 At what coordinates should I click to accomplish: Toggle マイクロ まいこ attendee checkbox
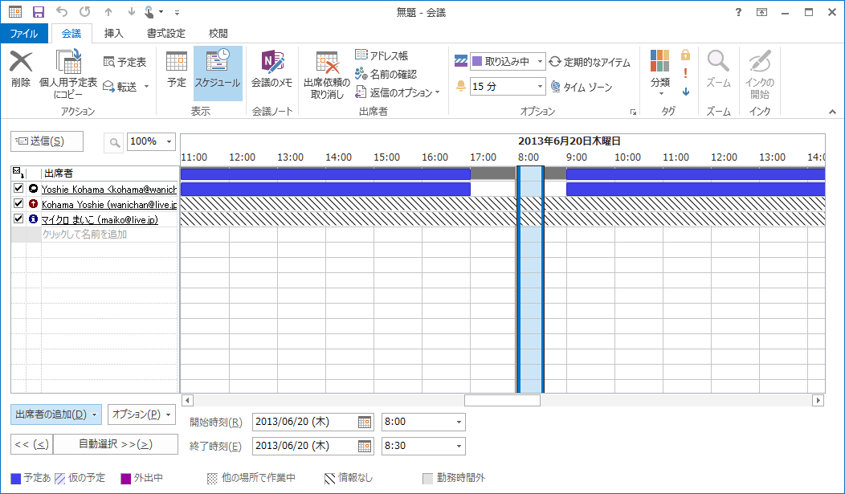(x=18, y=218)
